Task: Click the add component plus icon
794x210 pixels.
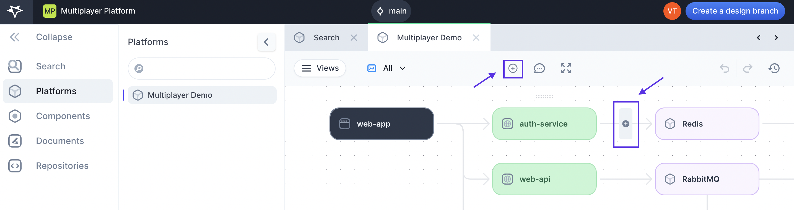Action: 513,68
